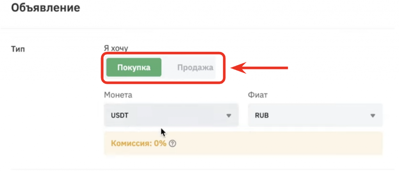Screen dimensions: 399x172
Task: Click the Монета field label
Action: pos(118,95)
